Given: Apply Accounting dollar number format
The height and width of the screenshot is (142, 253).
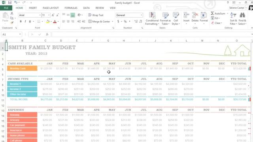Looking at the screenshot, I should (x=118, y=21).
